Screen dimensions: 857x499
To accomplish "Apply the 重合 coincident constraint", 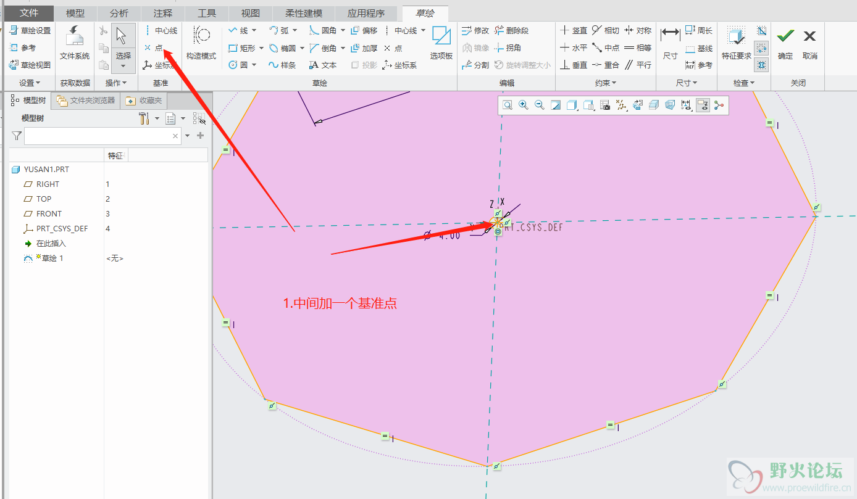I will pyautogui.click(x=606, y=65).
